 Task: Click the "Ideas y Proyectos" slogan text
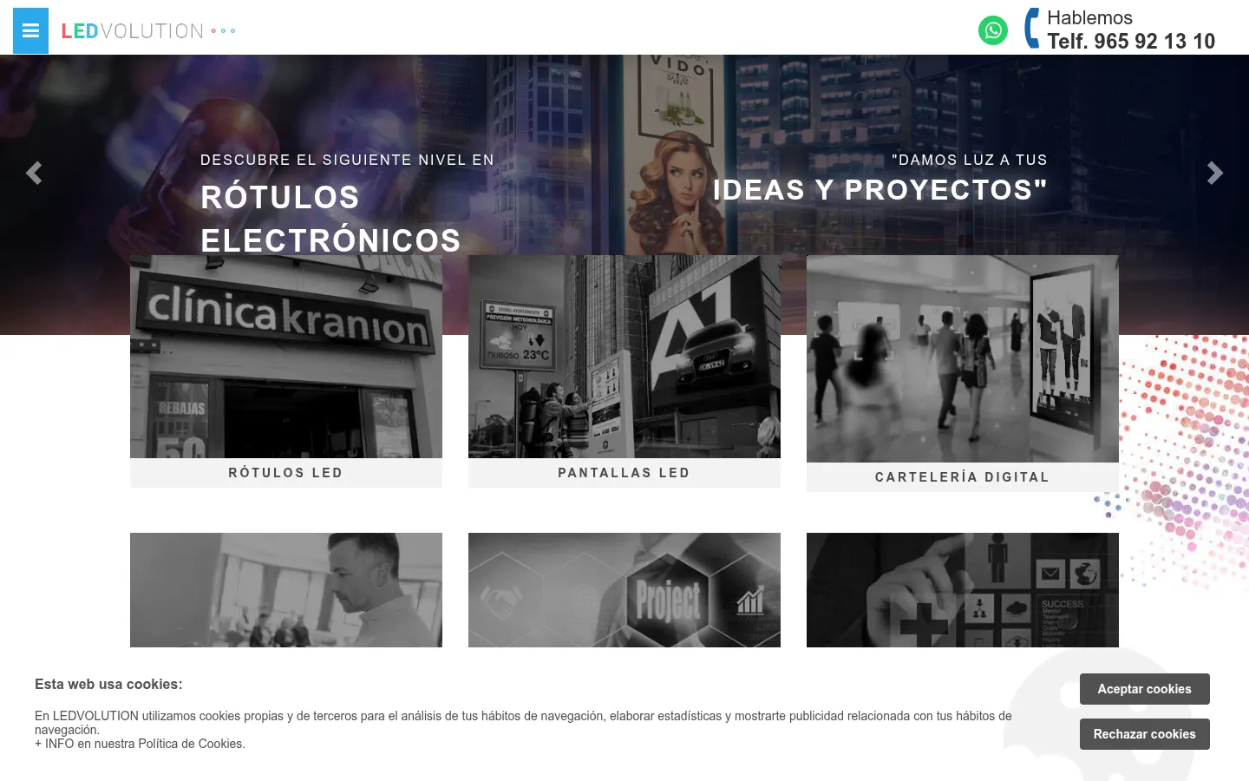click(880, 189)
